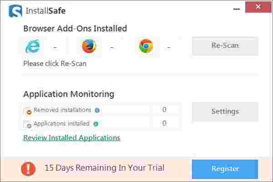
Task: Click the Removed installations status icon
Action: pos(28,111)
